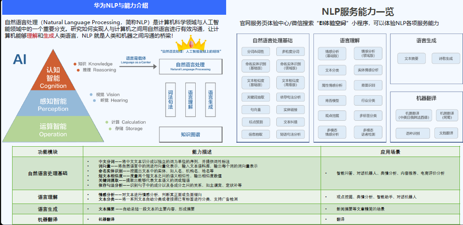Select the 多粒度分词 box

point(291,51)
